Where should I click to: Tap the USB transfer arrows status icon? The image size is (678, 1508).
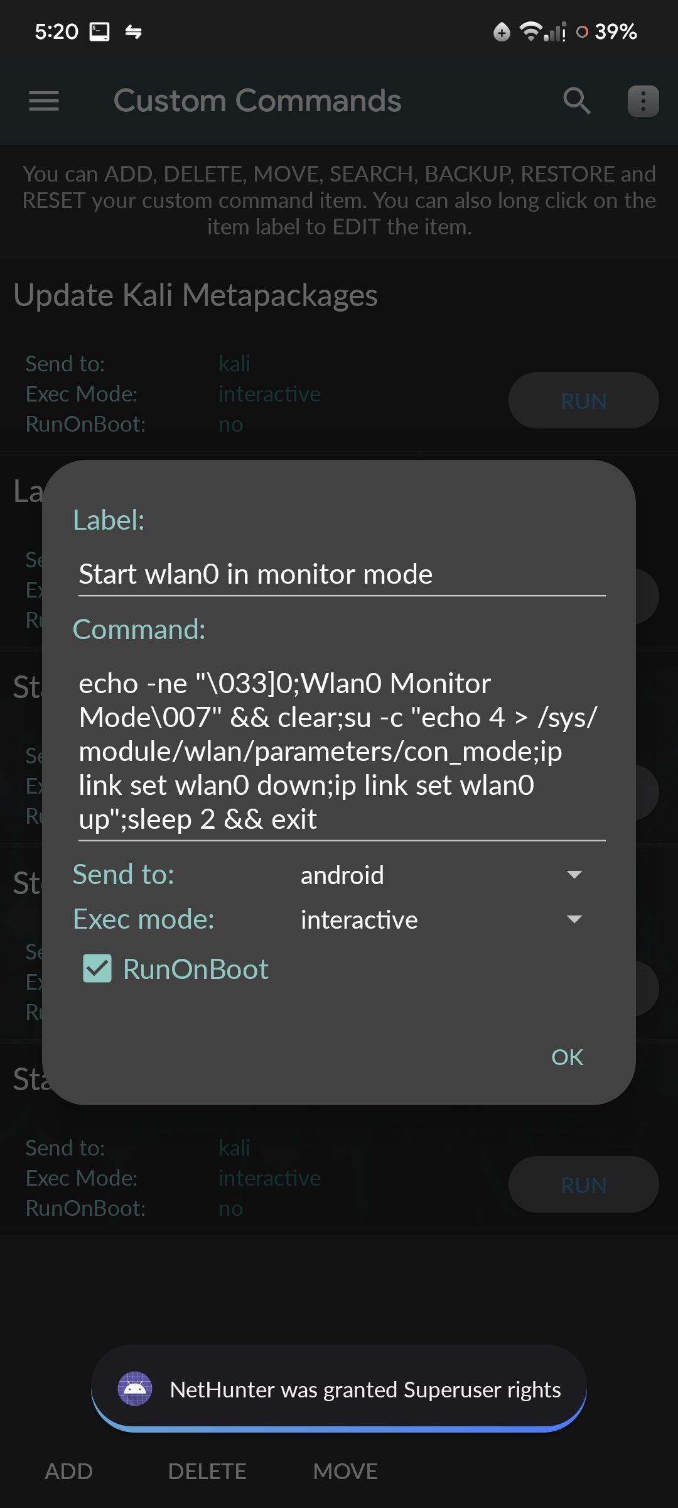pos(134,31)
